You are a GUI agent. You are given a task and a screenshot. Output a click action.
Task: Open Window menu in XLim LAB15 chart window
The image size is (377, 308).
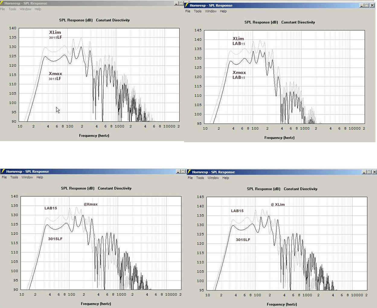coord(211,11)
